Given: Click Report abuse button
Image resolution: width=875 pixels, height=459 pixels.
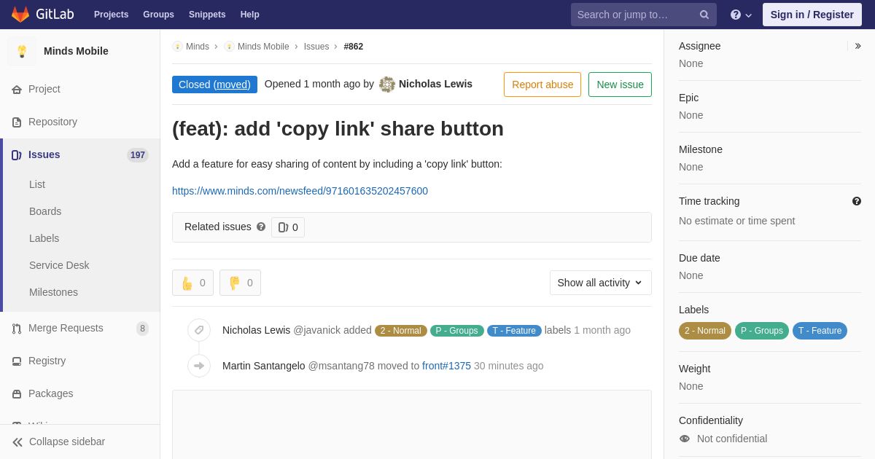Looking at the screenshot, I should point(542,85).
